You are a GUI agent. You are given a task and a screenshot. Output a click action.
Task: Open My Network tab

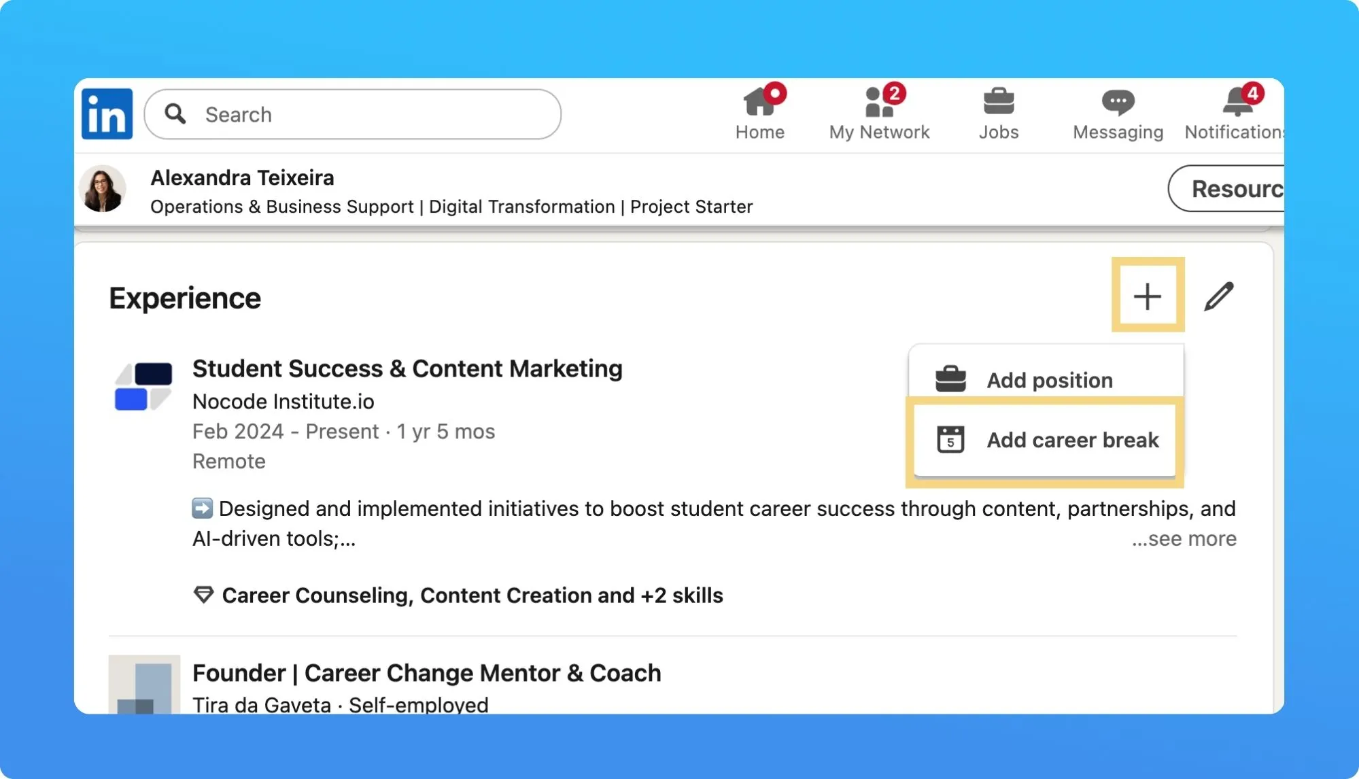pyautogui.click(x=879, y=114)
